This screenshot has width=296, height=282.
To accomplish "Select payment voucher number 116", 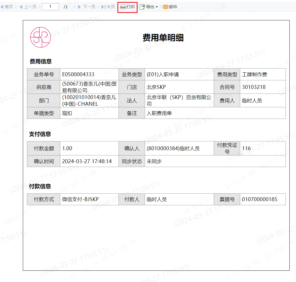I will coord(246,148).
